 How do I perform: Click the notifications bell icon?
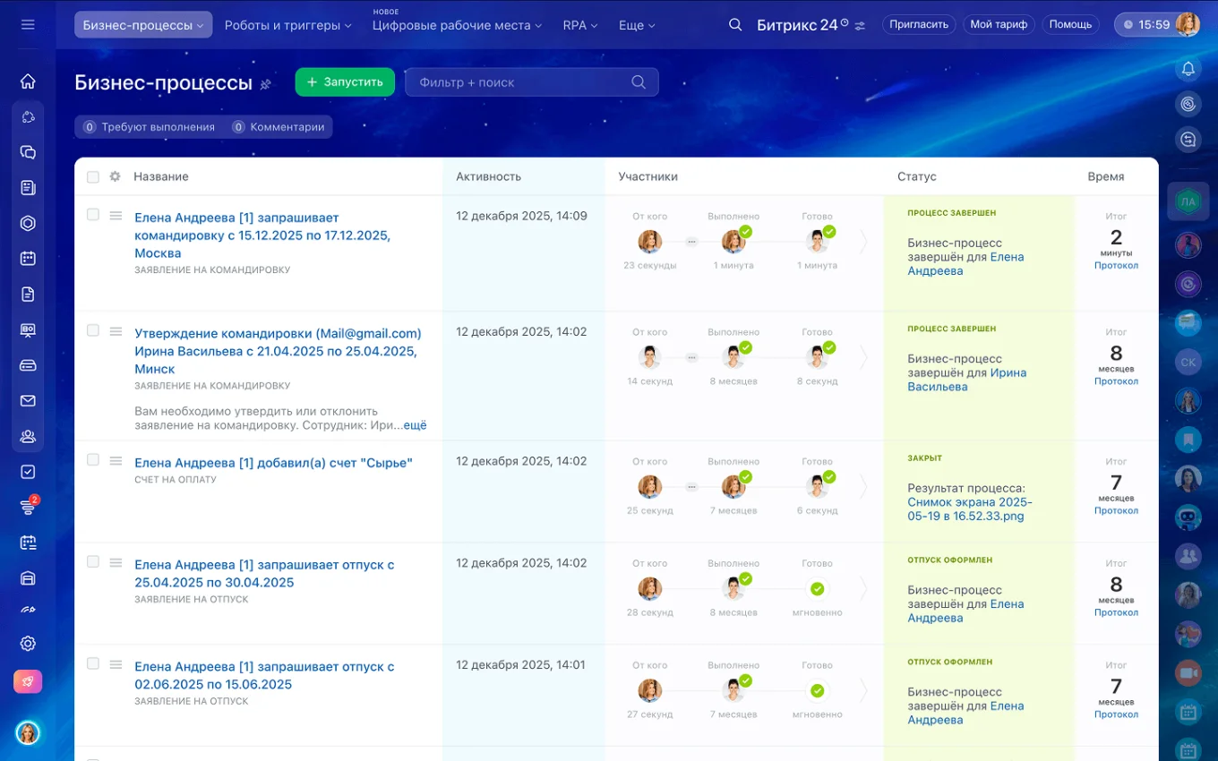[x=1188, y=69]
